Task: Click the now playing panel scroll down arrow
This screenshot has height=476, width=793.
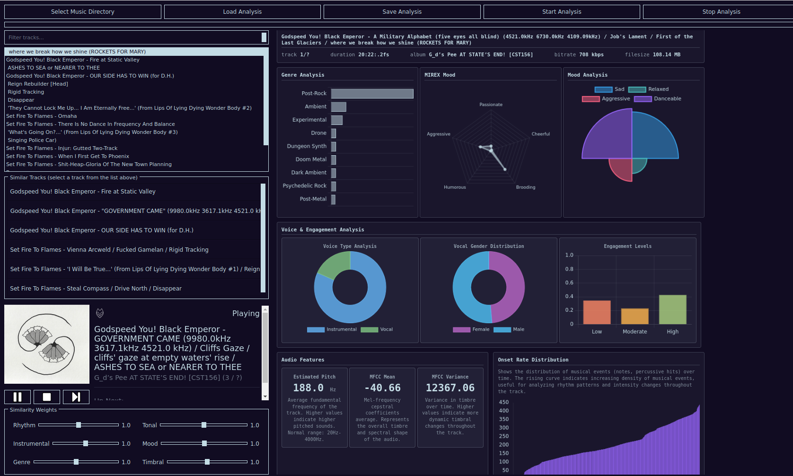Action: pos(265,397)
